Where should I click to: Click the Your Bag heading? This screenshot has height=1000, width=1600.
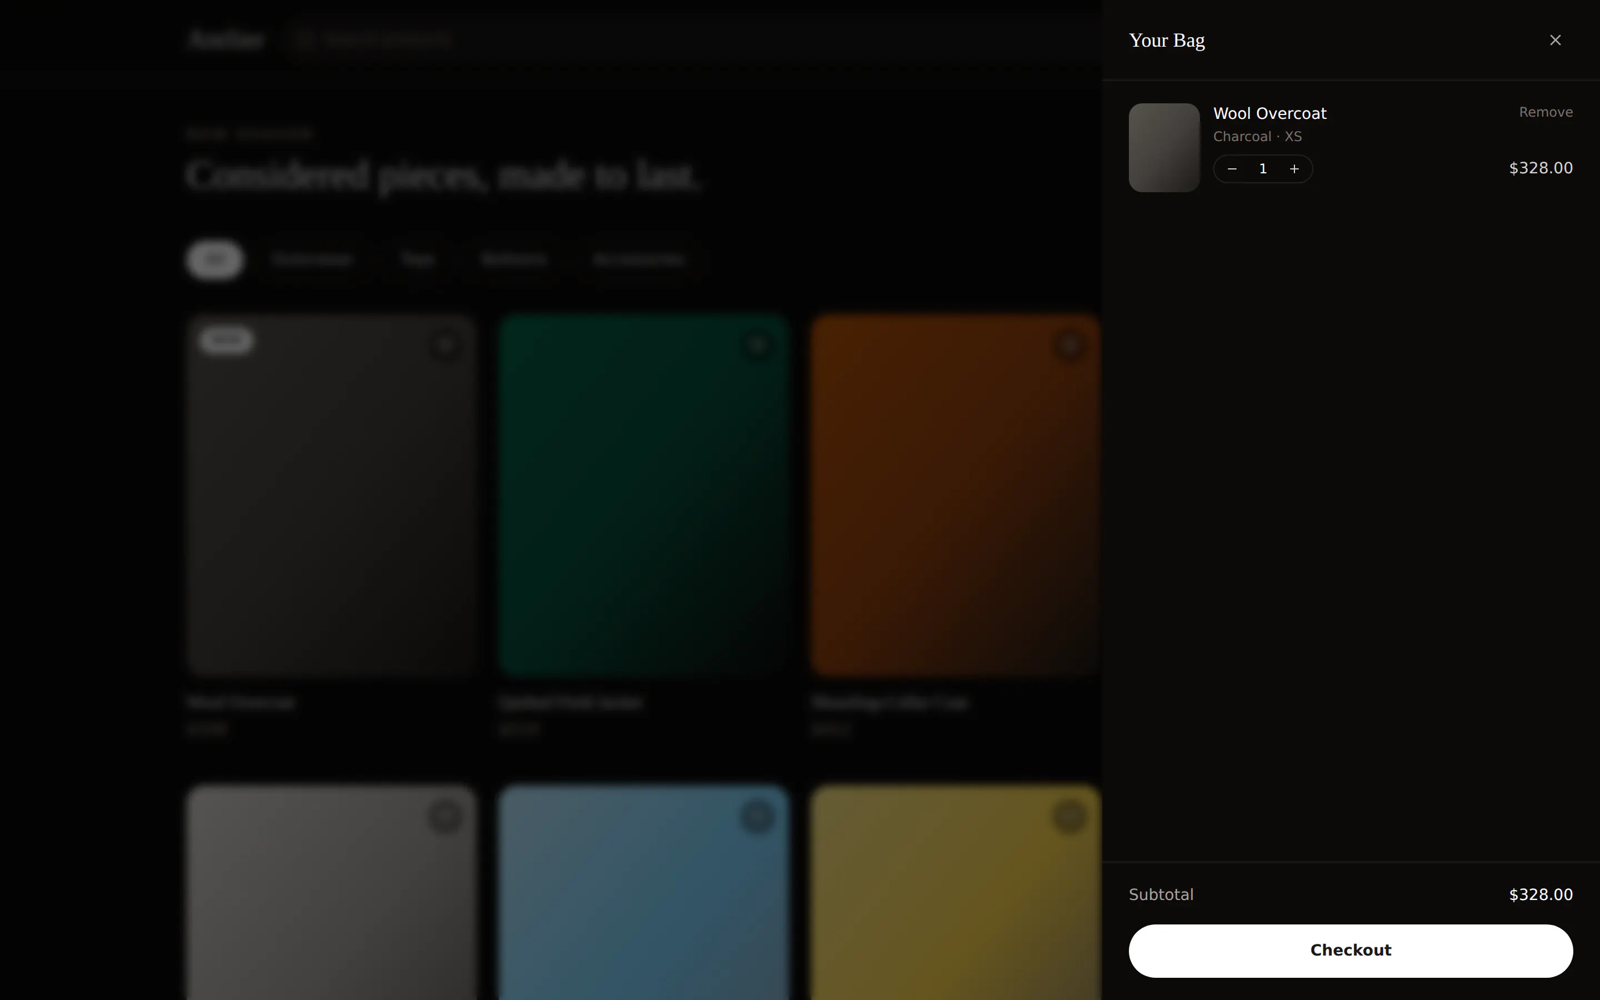point(1166,41)
